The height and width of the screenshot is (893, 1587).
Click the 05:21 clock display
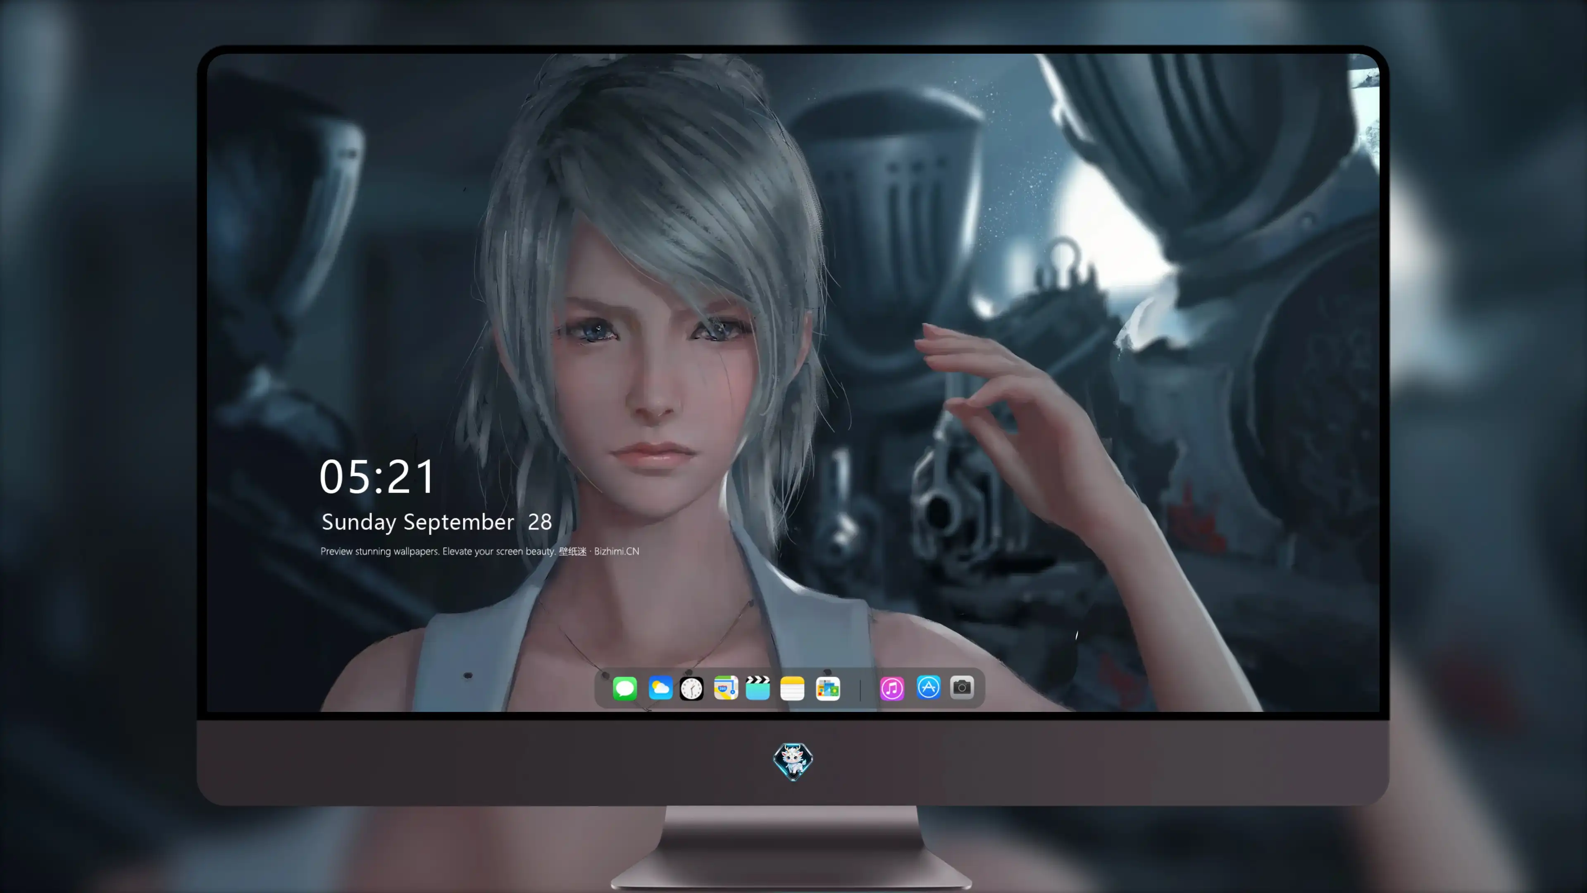377,477
